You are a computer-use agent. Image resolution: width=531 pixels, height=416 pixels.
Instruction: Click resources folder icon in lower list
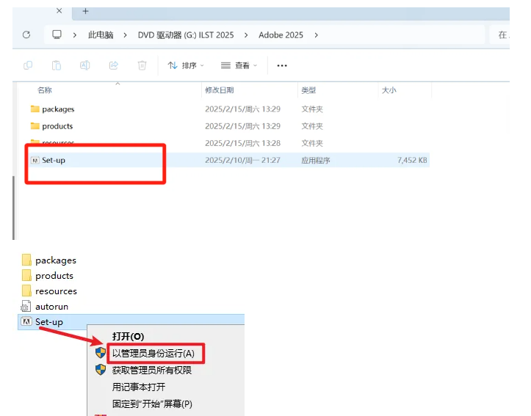coord(26,291)
